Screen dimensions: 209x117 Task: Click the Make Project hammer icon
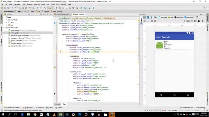tap(45, 8)
